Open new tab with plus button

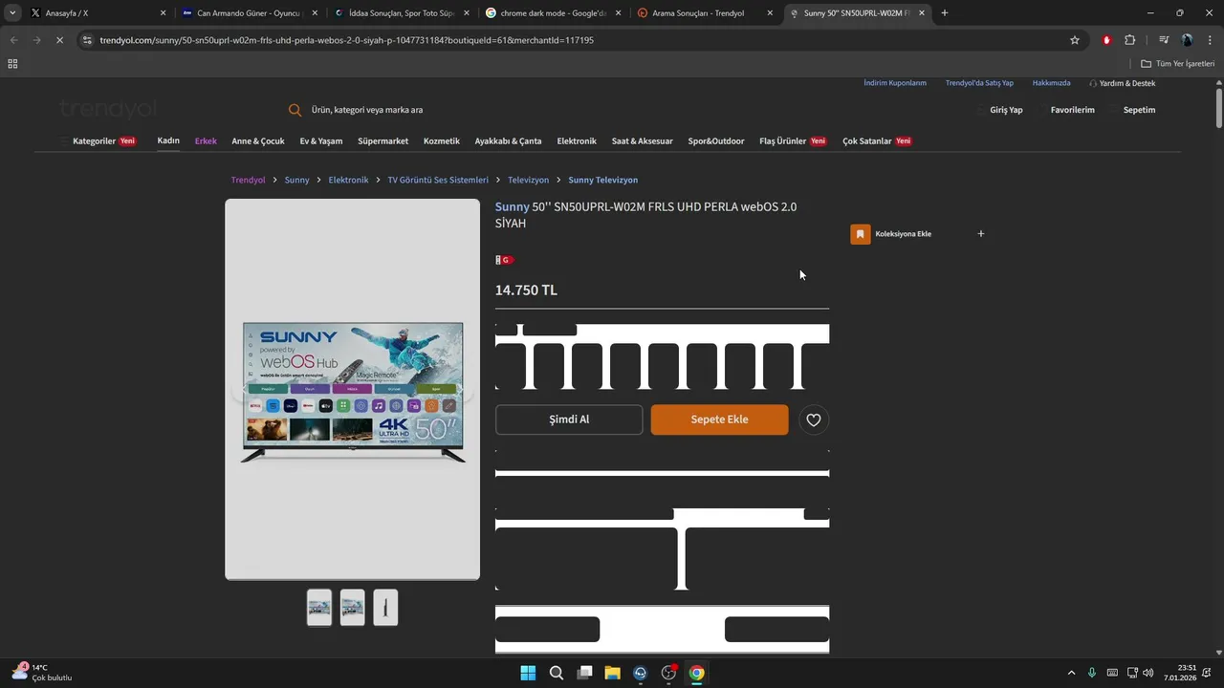[945, 13]
